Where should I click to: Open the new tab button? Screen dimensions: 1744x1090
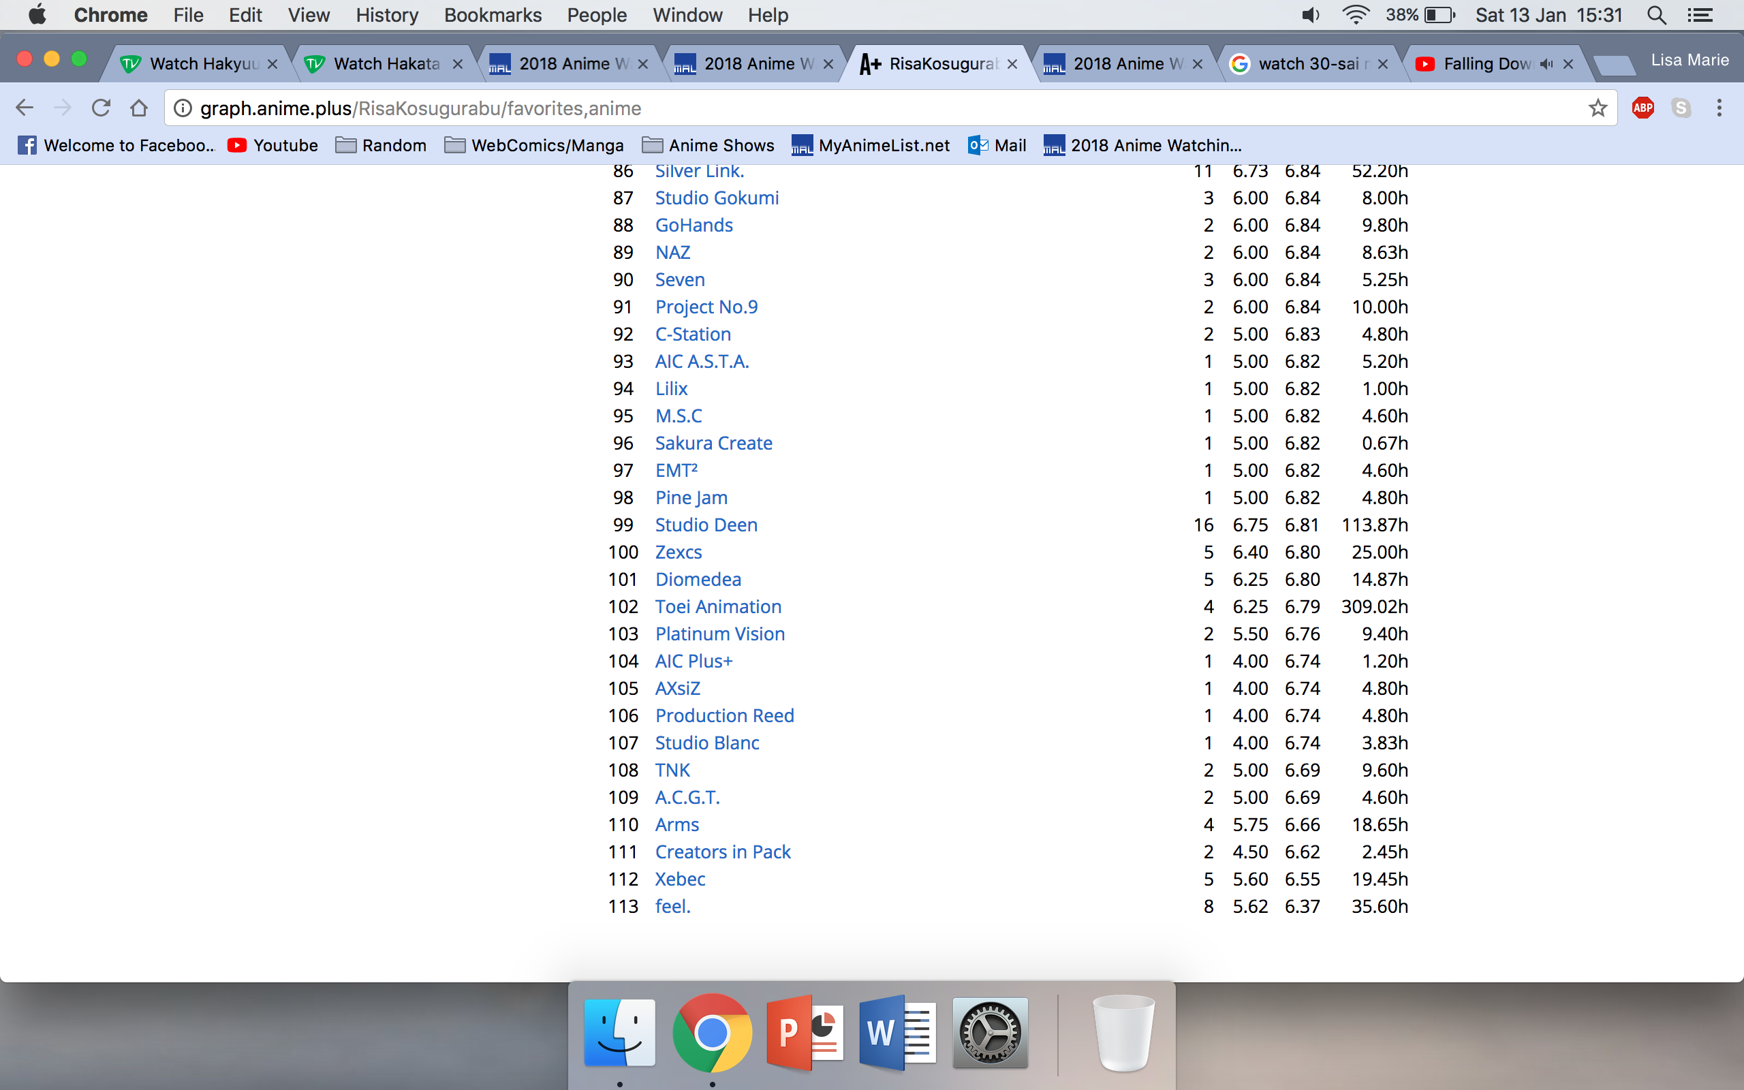(1615, 65)
